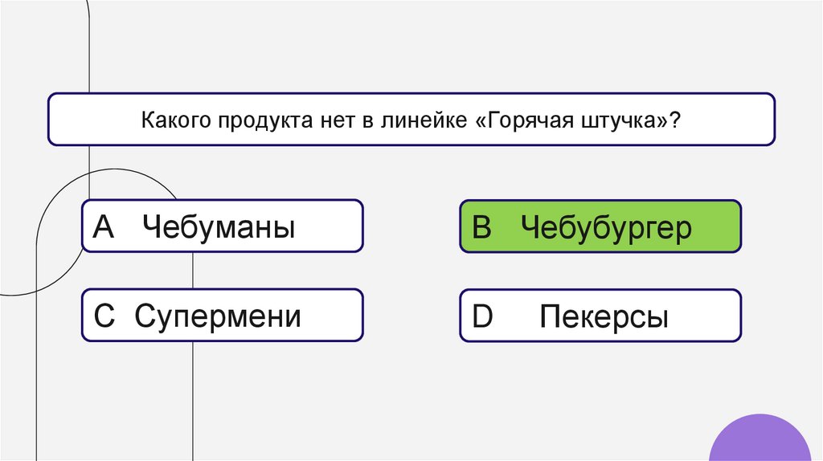Screen dimensions: 823x461
Task: Click the word Какого in the question
Action: (x=171, y=120)
